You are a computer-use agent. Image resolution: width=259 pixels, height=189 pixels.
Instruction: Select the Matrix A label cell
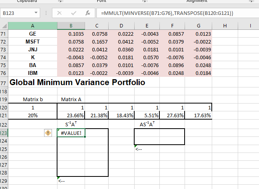pyautogui.click(x=71, y=99)
